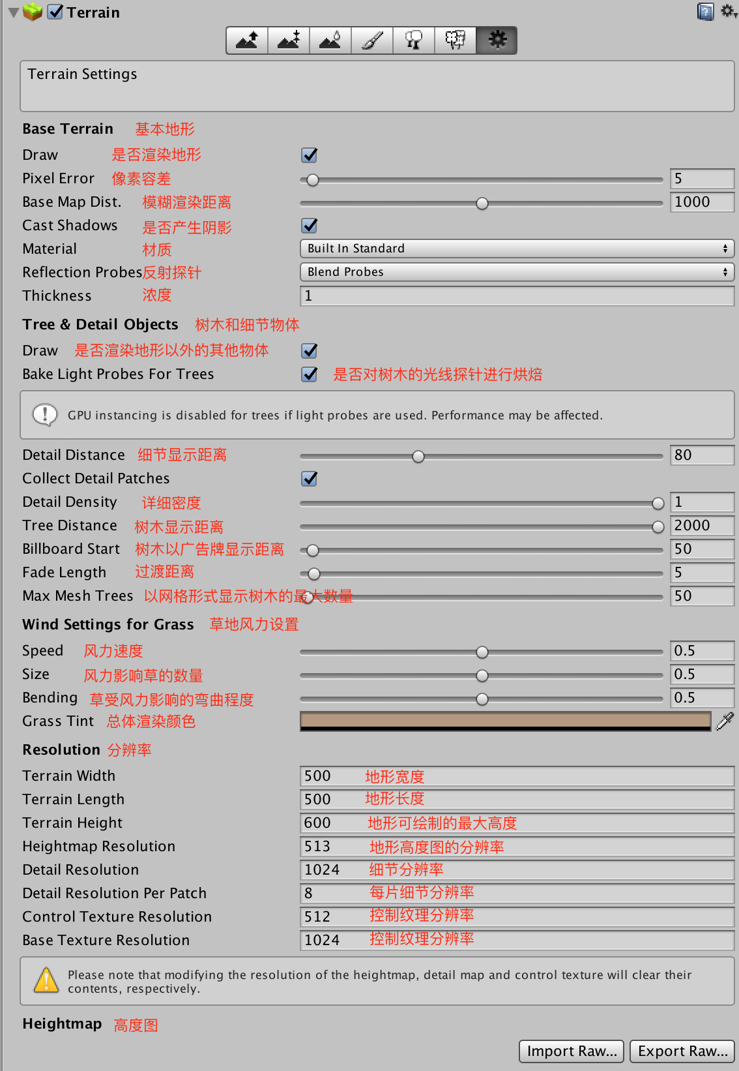
Task: Select the Place Trees tool icon
Action: tap(414, 40)
